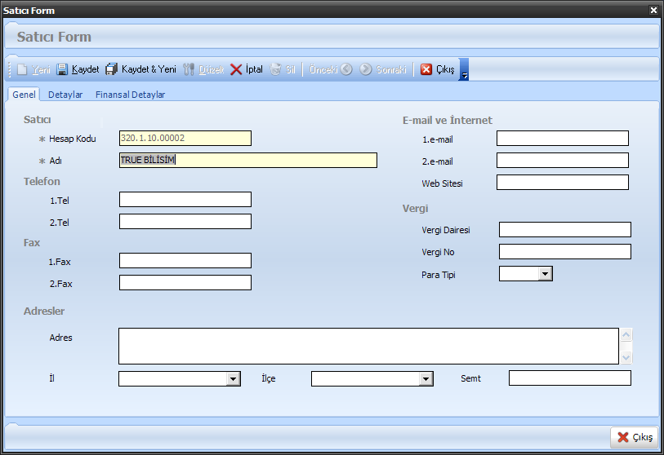Click the Yeni (New) toolbar icon
This screenshot has height=455, width=664.
[22, 70]
